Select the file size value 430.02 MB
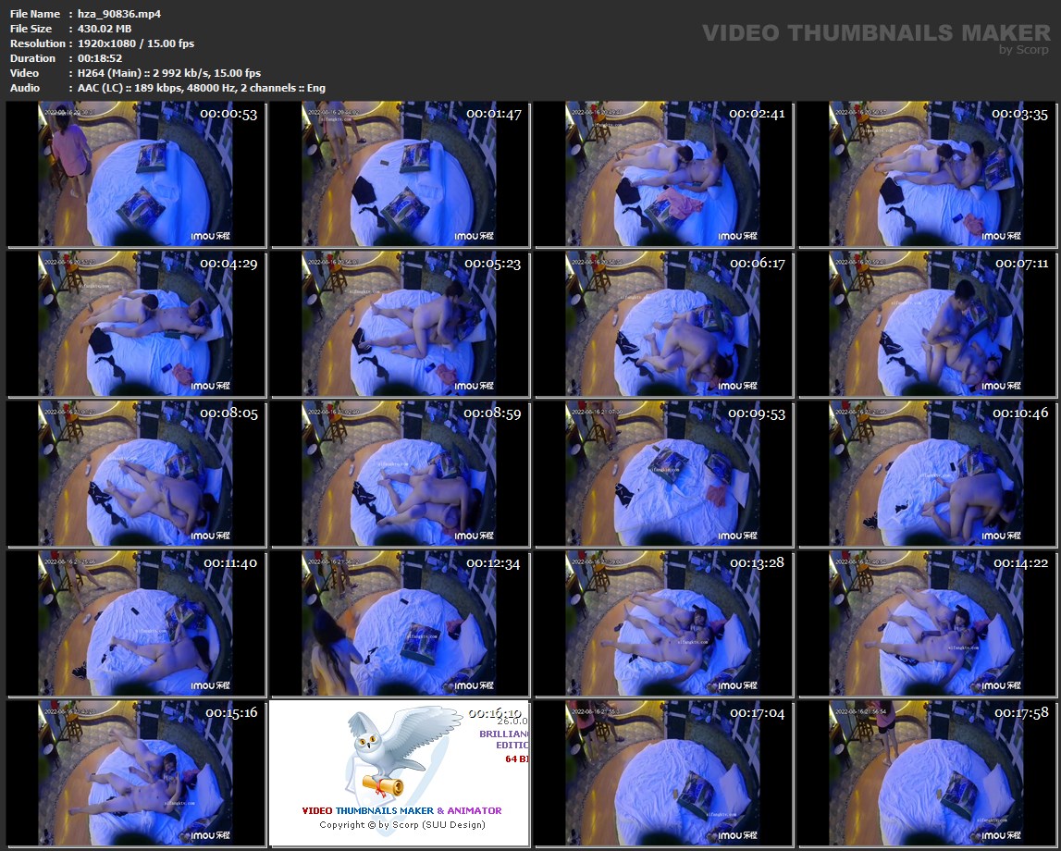The image size is (1061, 851). 105,29
